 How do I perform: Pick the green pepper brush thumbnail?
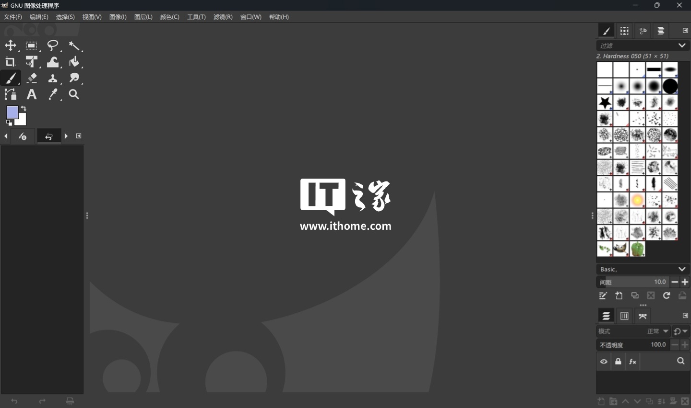pyautogui.click(x=637, y=249)
